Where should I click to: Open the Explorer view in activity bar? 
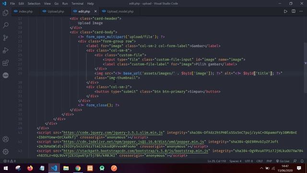tap(5, 13)
